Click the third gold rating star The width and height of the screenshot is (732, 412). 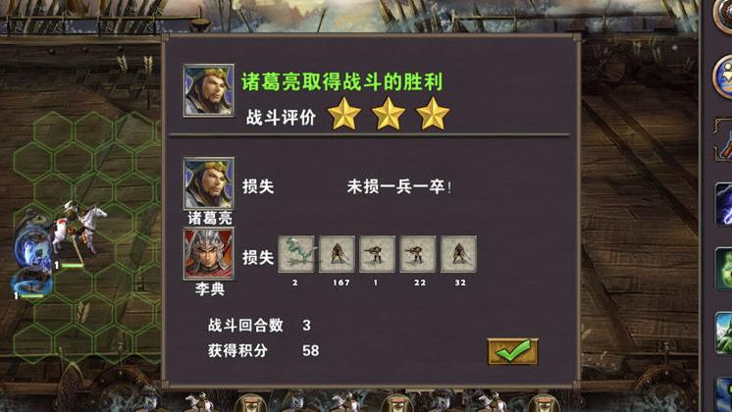point(433,114)
